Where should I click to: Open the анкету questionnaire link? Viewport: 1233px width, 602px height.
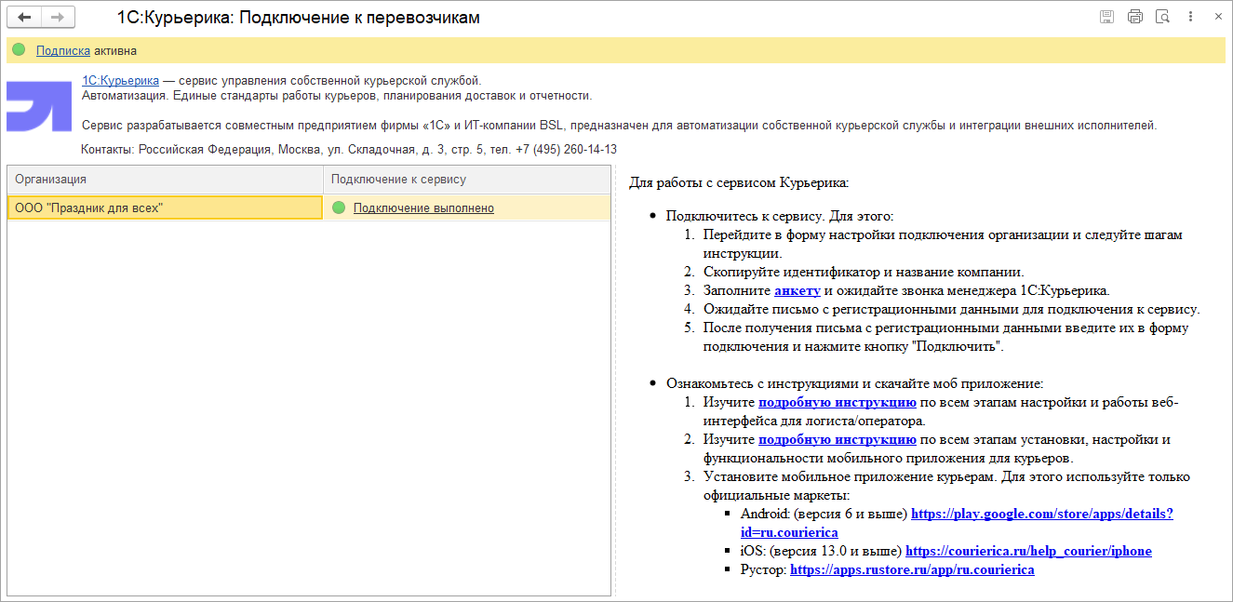click(797, 290)
